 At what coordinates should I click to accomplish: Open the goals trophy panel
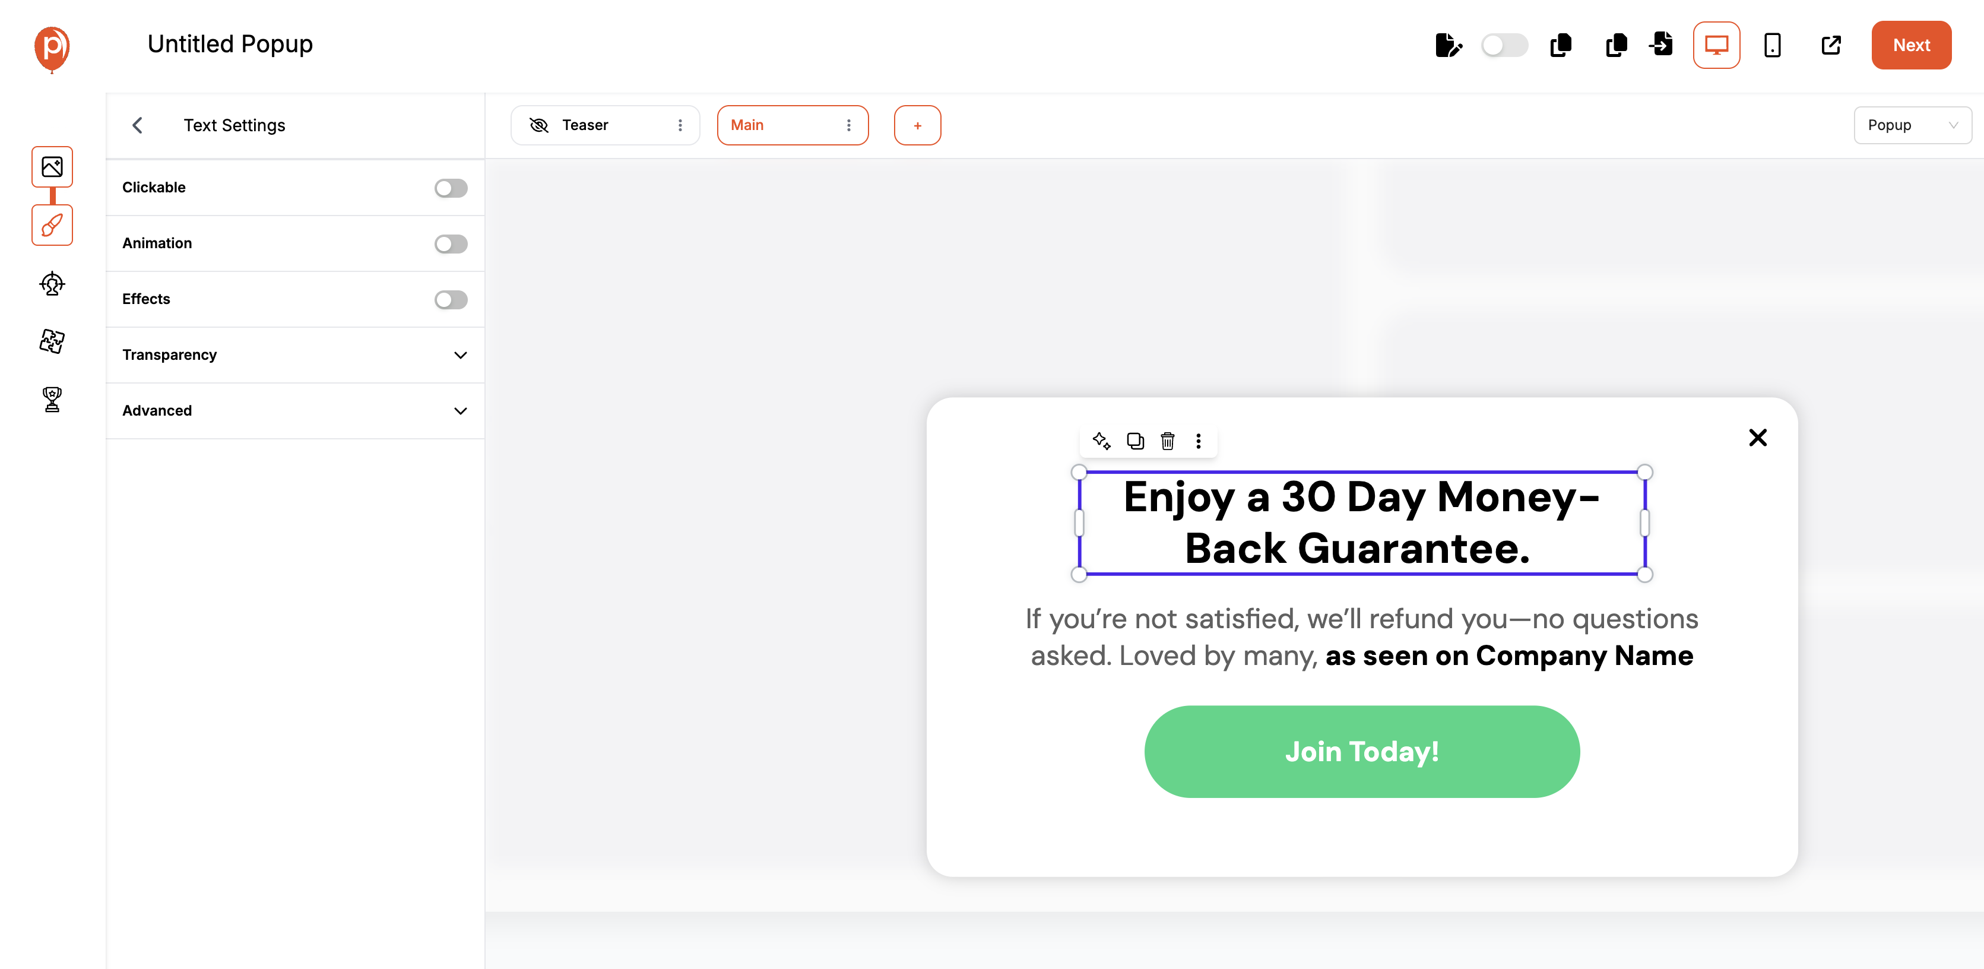pos(51,399)
